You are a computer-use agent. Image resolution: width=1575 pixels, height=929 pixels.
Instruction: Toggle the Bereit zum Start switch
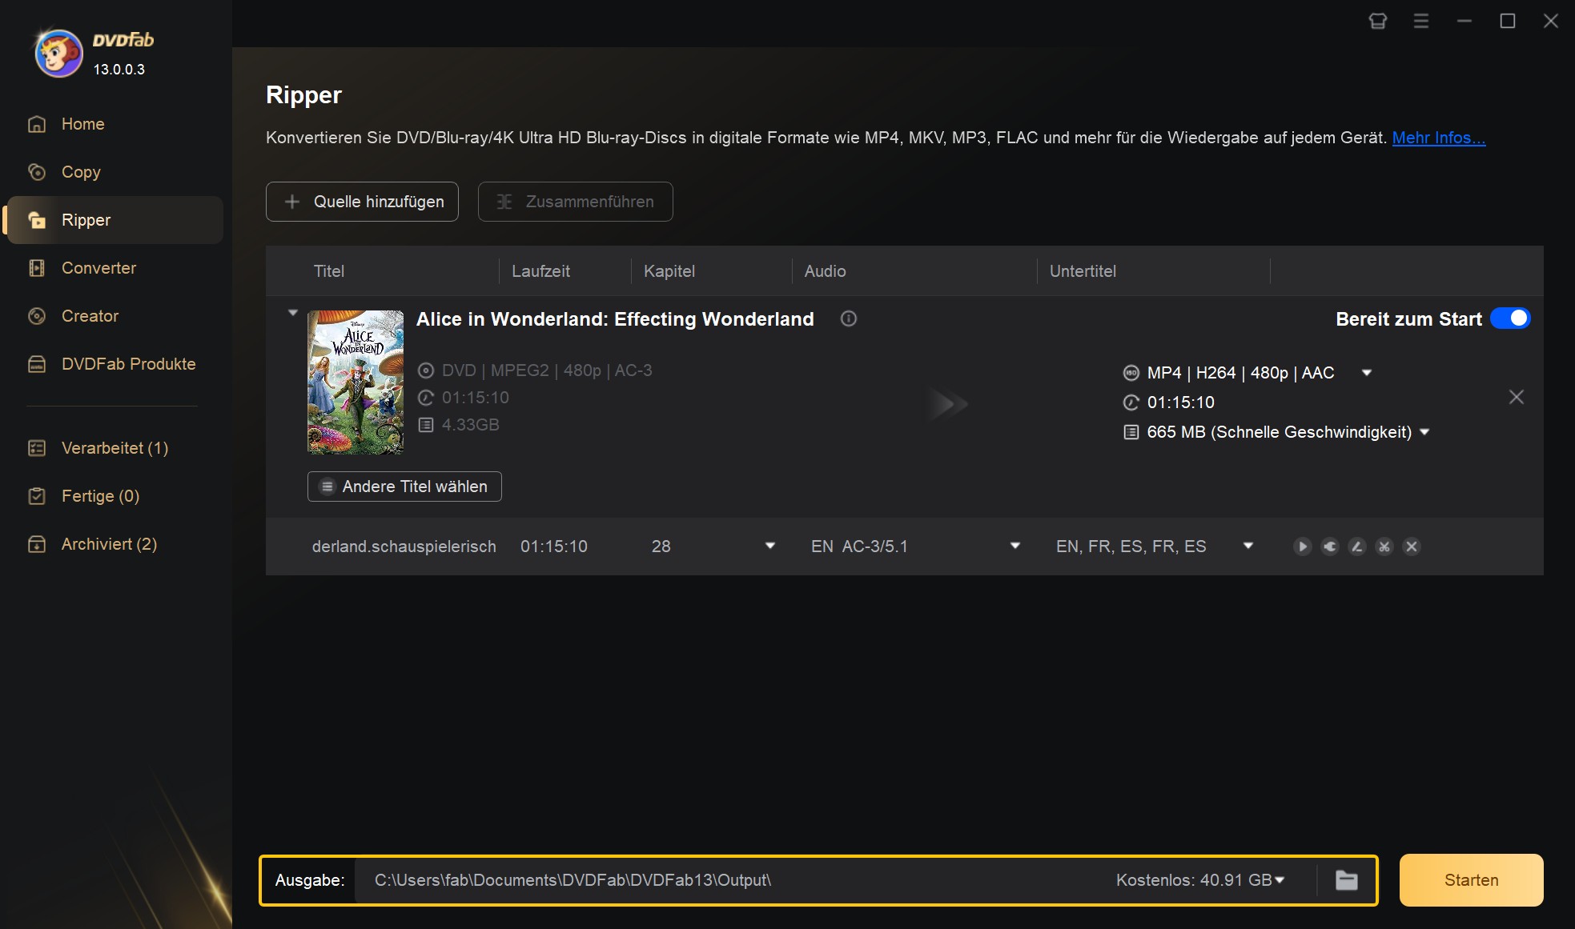pos(1510,318)
